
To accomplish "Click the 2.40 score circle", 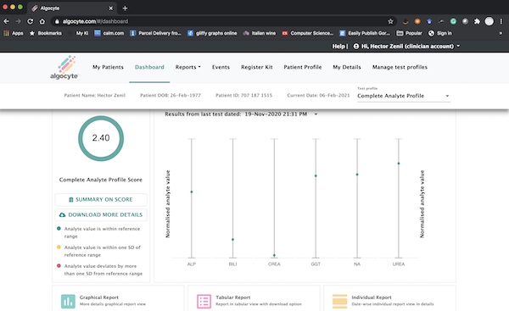I will coord(101,138).
